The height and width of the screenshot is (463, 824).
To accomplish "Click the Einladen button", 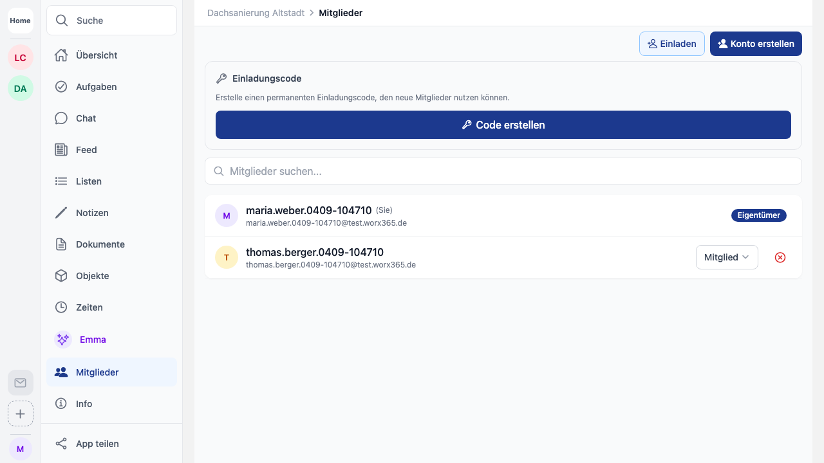I will pyautogui.click(x=671, y=44).
